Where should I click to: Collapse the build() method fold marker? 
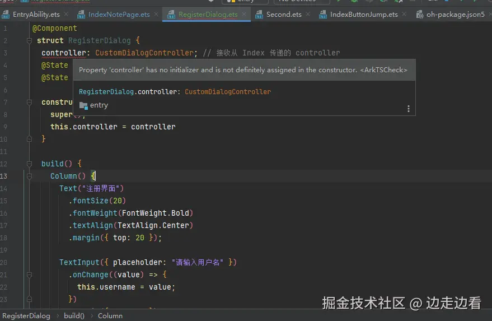[29, 164]
